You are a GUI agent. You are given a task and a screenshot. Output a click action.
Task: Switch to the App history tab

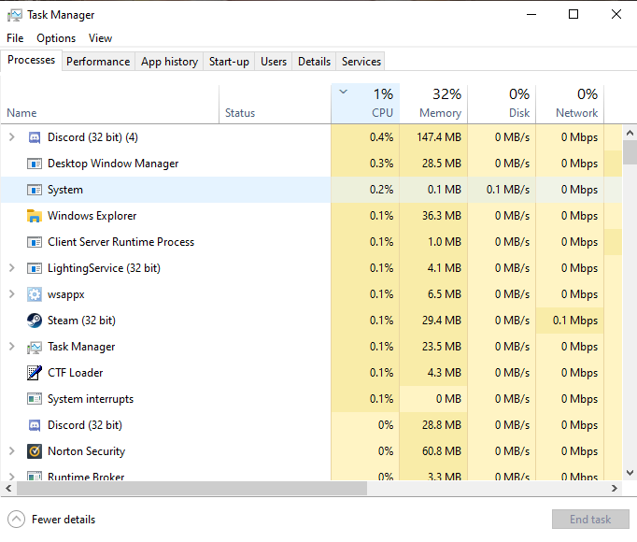(x=169, y=62)
